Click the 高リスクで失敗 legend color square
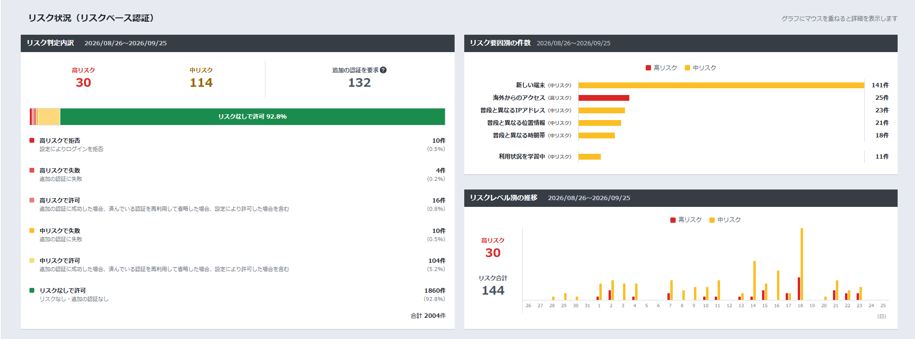The height and width of the screenshot is (339, 915). [x=32, y=170]
